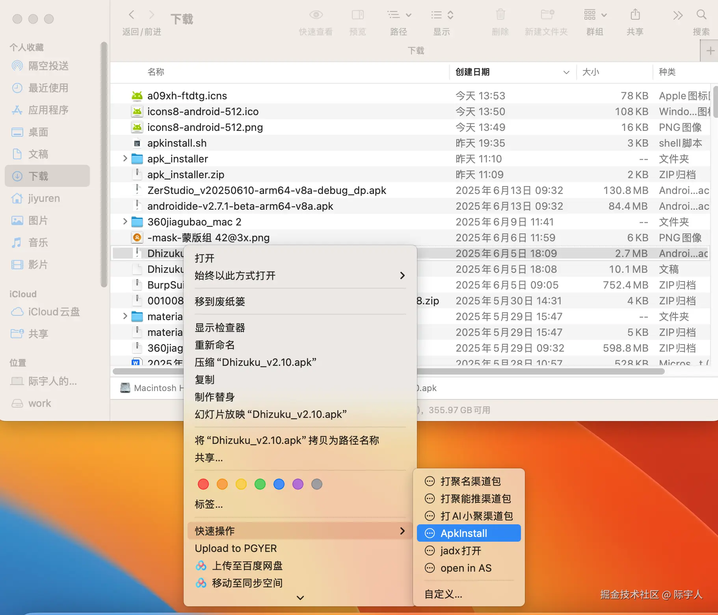
Task: Select the apkinstall.sh script icon
Action: point(137,143)
